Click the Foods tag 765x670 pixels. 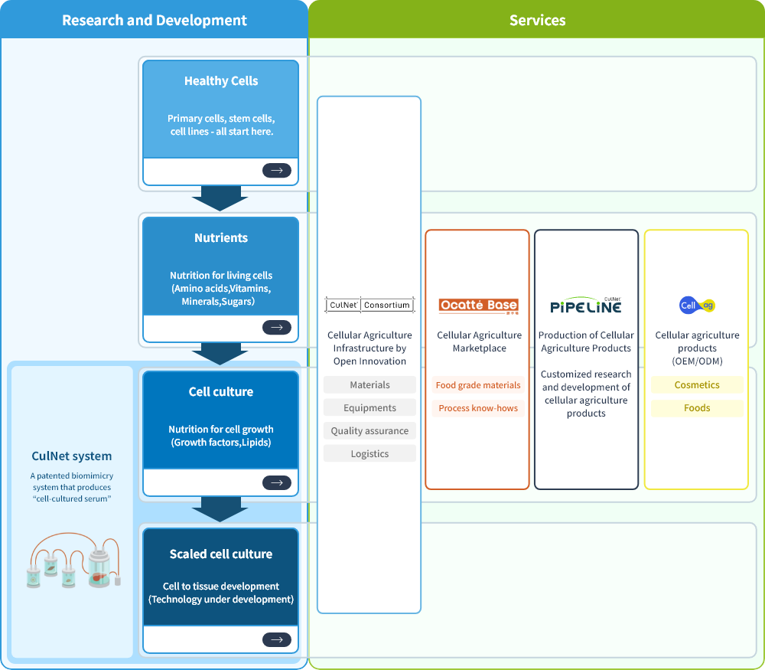pos(697,408)
